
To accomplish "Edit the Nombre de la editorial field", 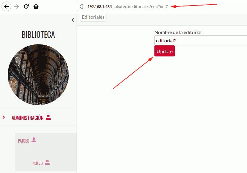I will [x=201, y=40].
